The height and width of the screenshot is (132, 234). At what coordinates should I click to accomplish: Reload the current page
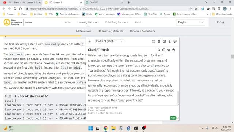click(15, 9)
